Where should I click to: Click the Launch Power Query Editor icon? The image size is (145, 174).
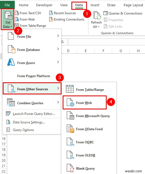[x=8, y=114]
